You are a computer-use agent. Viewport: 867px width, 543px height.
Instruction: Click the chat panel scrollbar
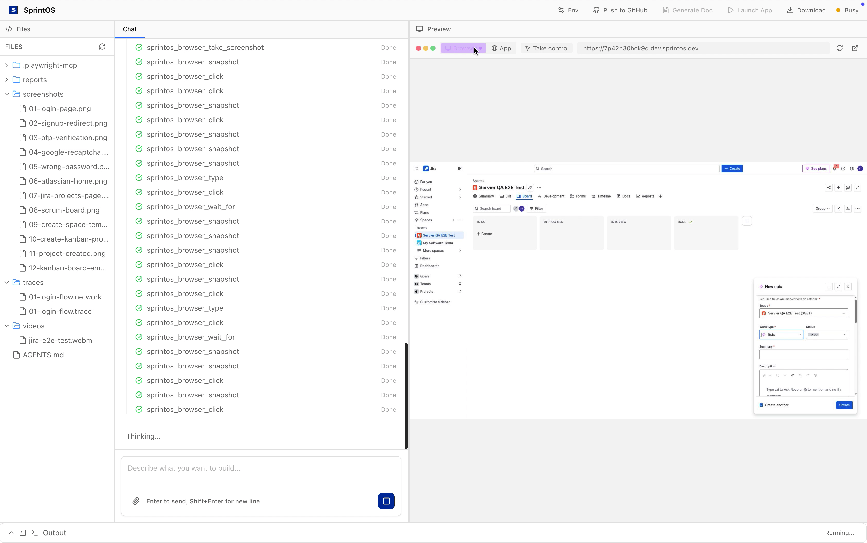tap(406, 396)
